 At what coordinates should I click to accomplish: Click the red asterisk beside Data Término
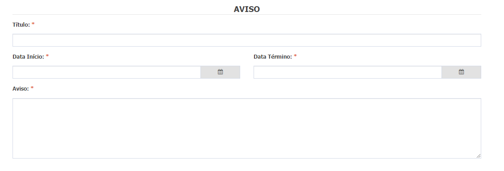click(296, 56)
